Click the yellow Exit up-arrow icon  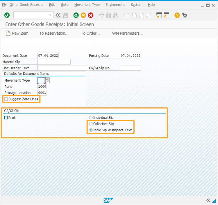pos(83,15)
